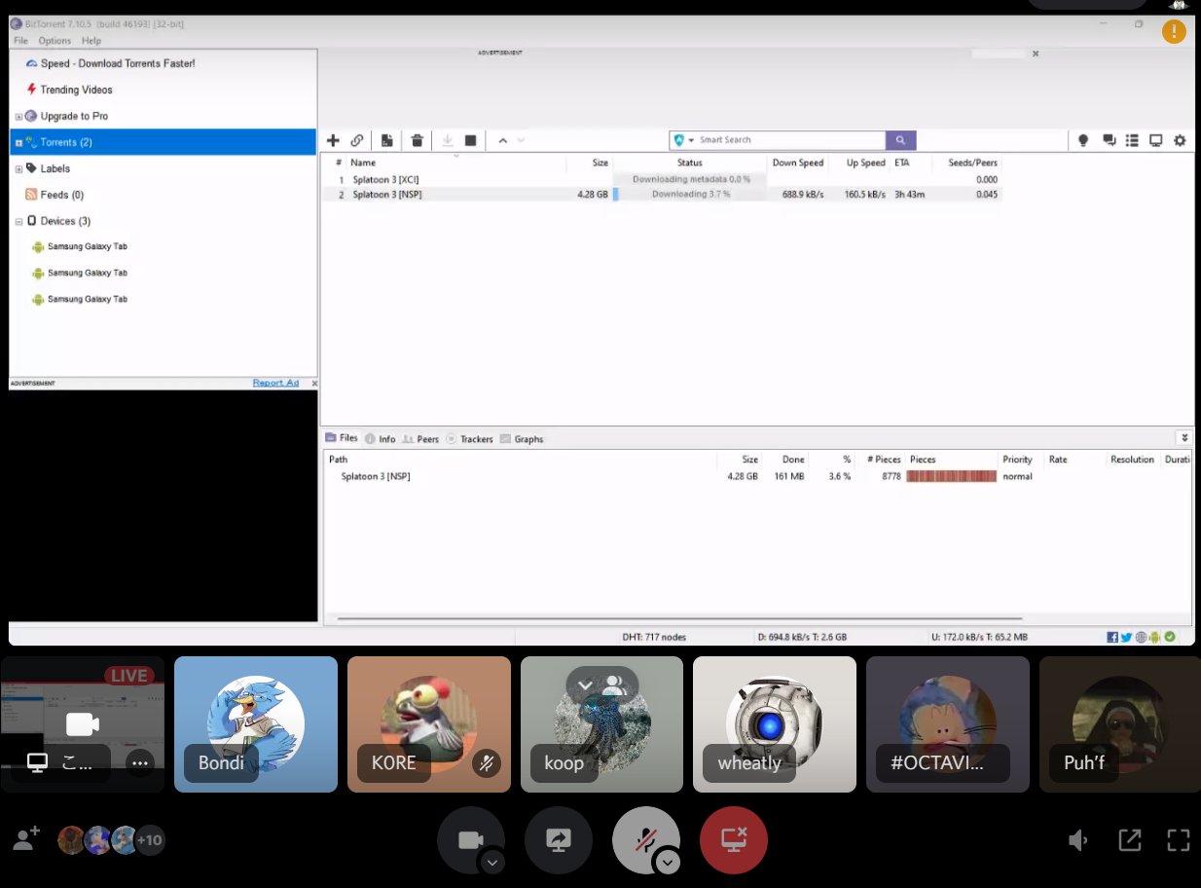This screenshot has width=1201, height=888.
Task: Expand the Labels tree node
Action: pyautogui.click(x=18, y=169)
